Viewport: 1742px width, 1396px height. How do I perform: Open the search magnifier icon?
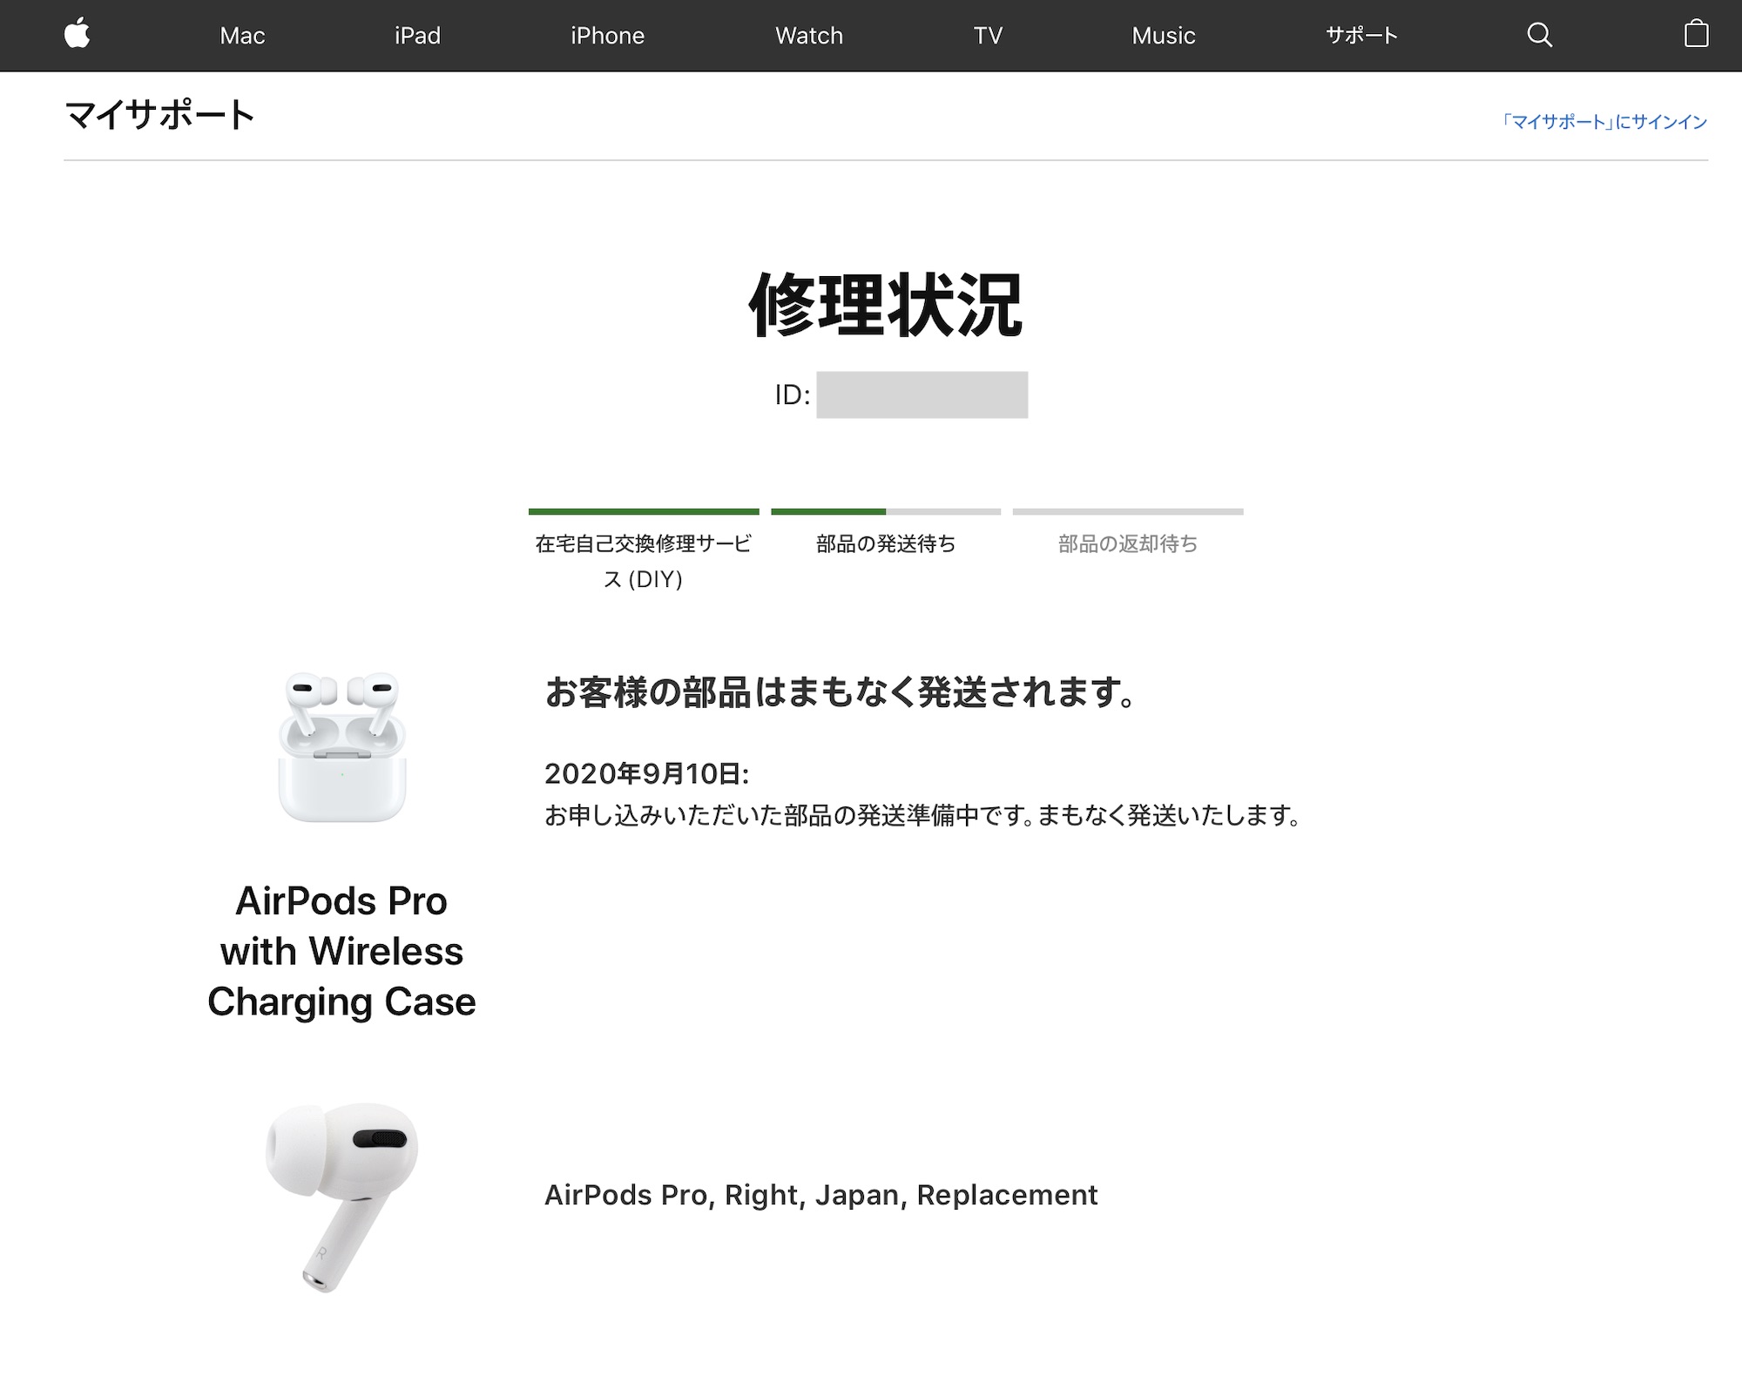pos(1539,35)
